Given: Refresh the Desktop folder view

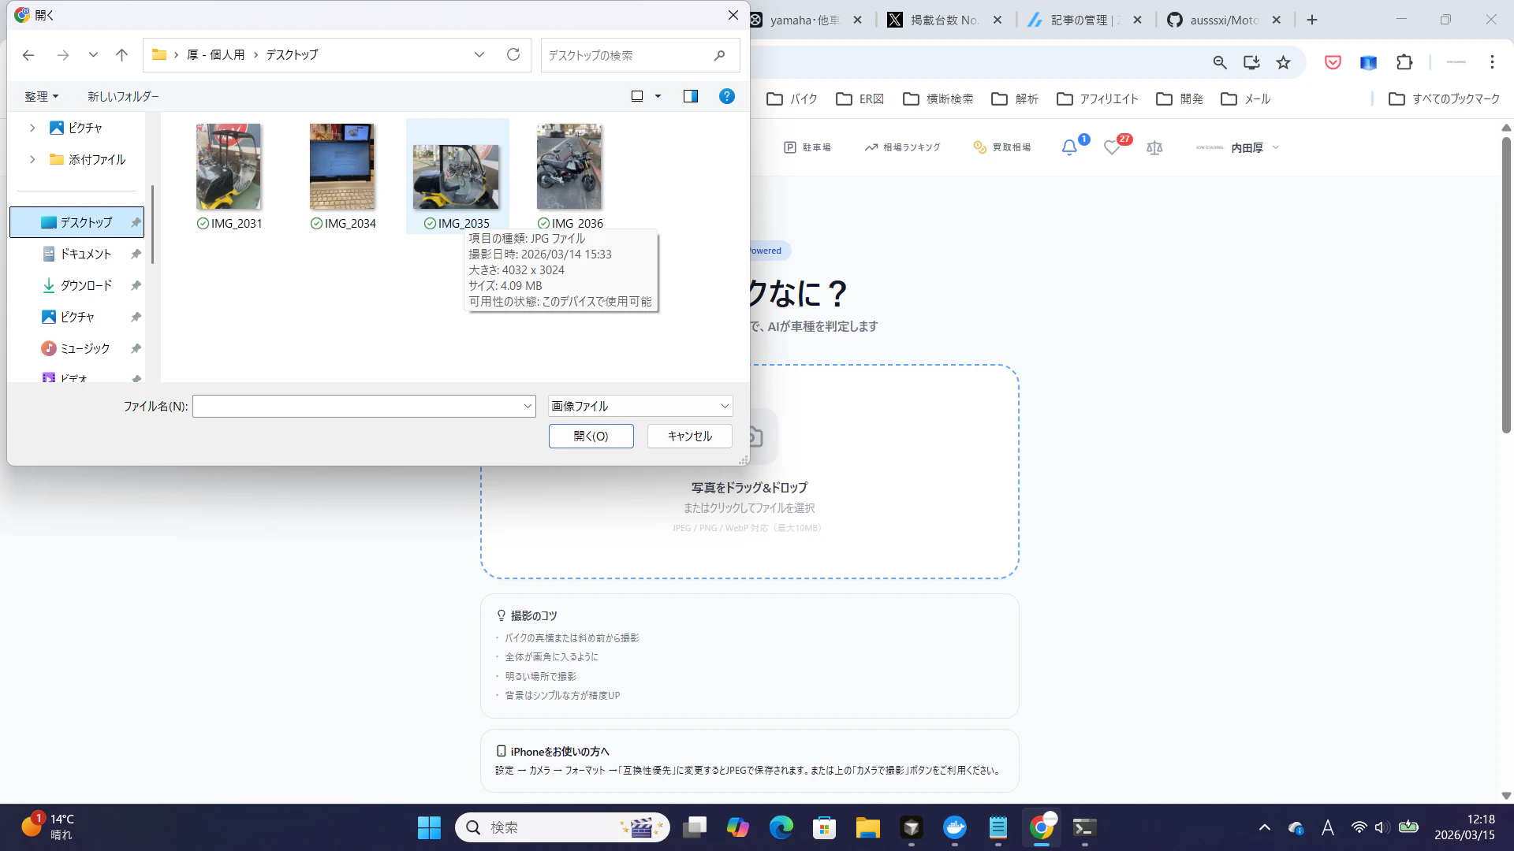Looking at the screenshot, I should pyautogui.click(x=513, y=54).
